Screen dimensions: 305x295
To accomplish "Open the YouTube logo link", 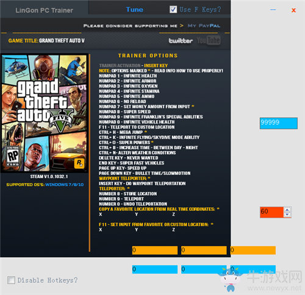I will tap(209, 40).
